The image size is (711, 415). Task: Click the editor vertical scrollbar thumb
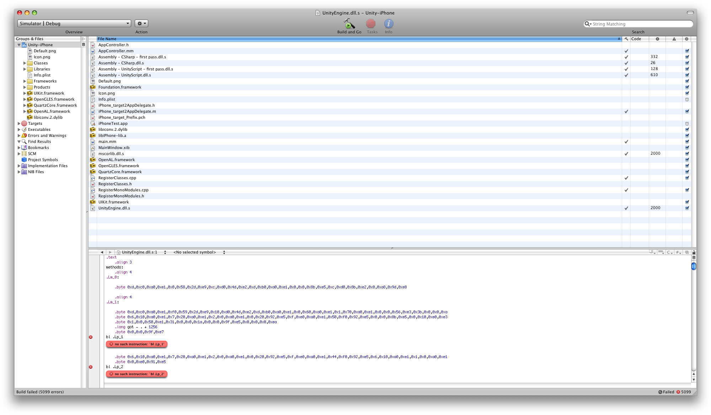[694, 266]
